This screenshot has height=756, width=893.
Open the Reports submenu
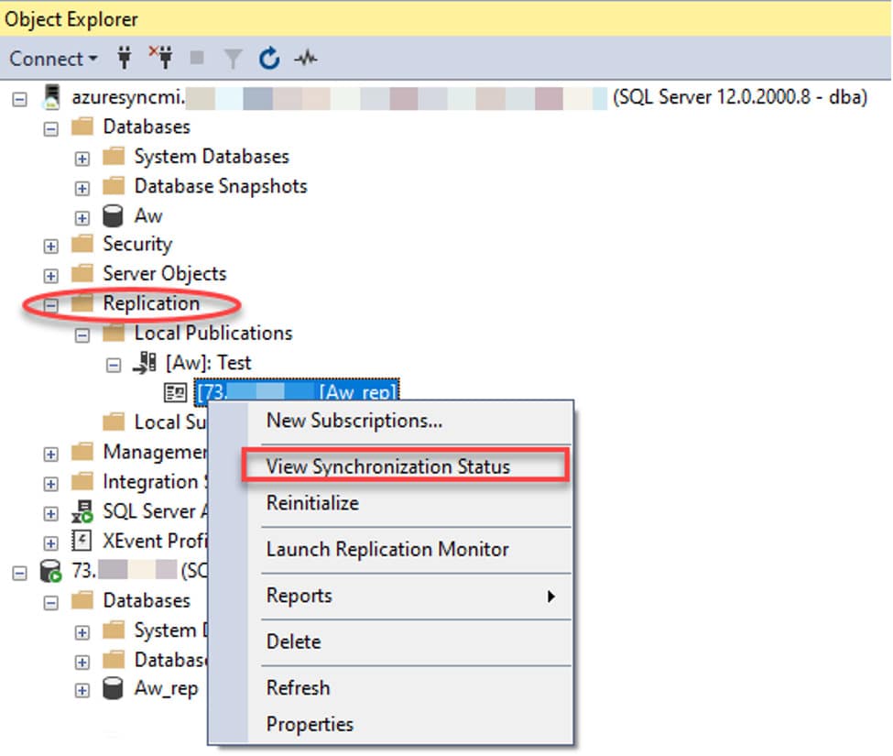(410, 596)
